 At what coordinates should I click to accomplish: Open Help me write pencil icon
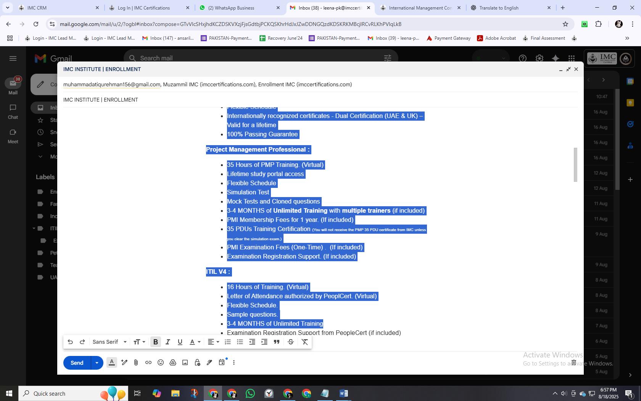pyautogui.click(x=124, y=362)
